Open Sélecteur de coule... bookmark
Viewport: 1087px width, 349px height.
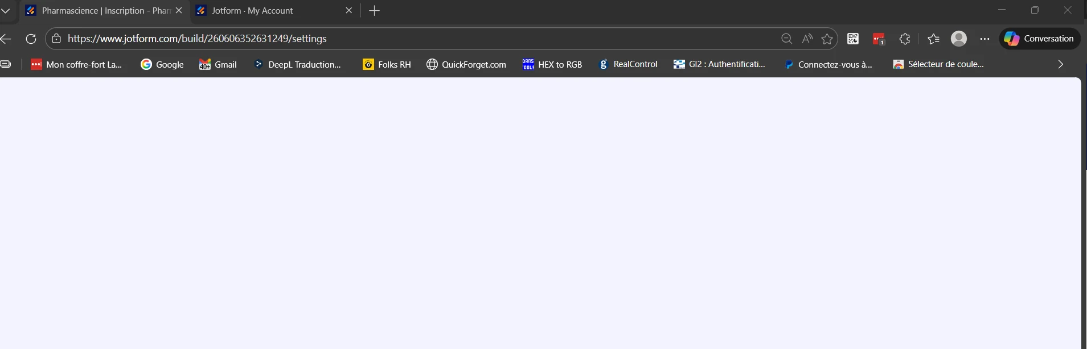coord(938,64)
